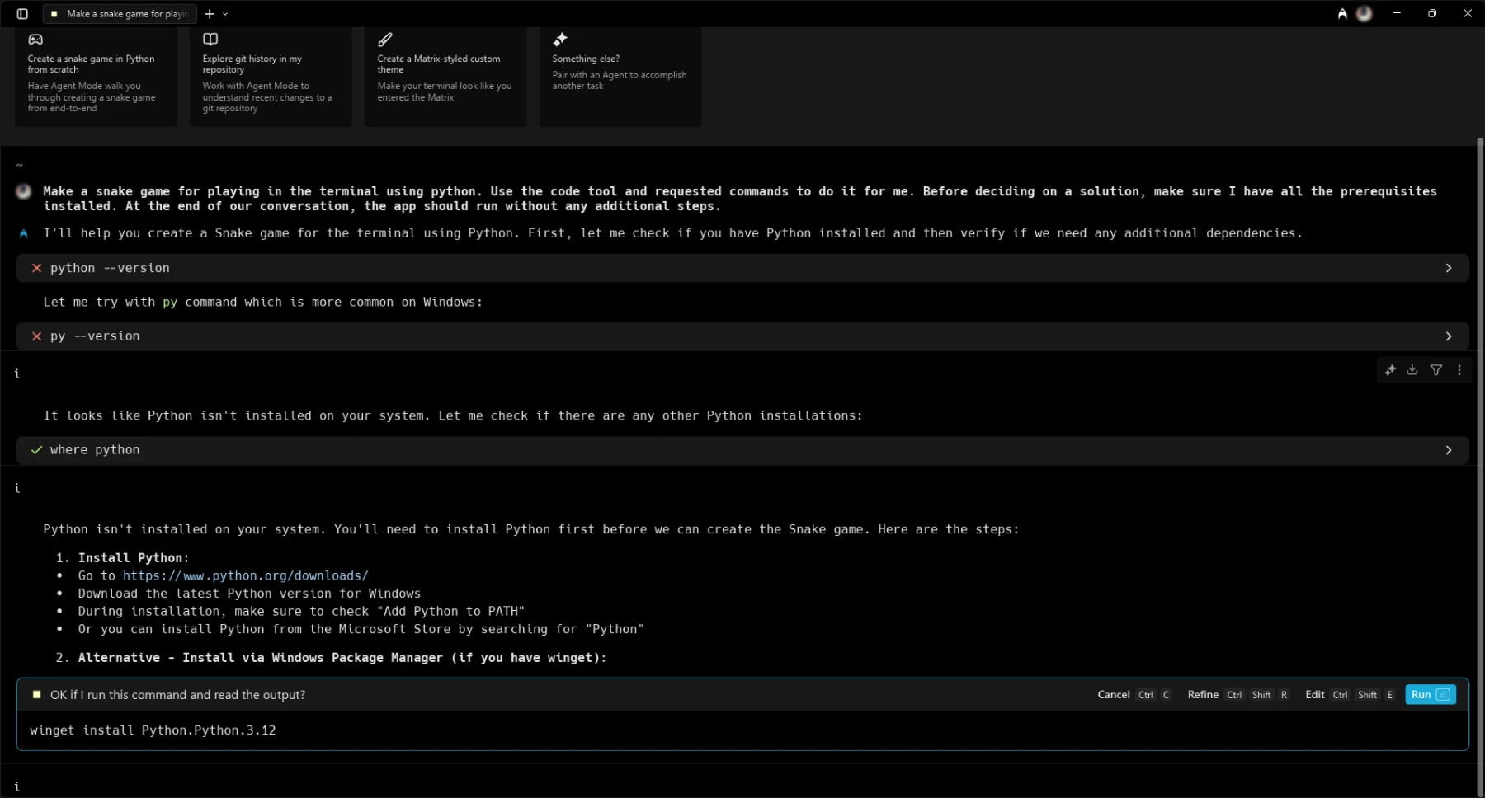This screenshot has width=1485, height=798.
Task: Click the scrollbar on the right edge
Action: pos(1479,330)
